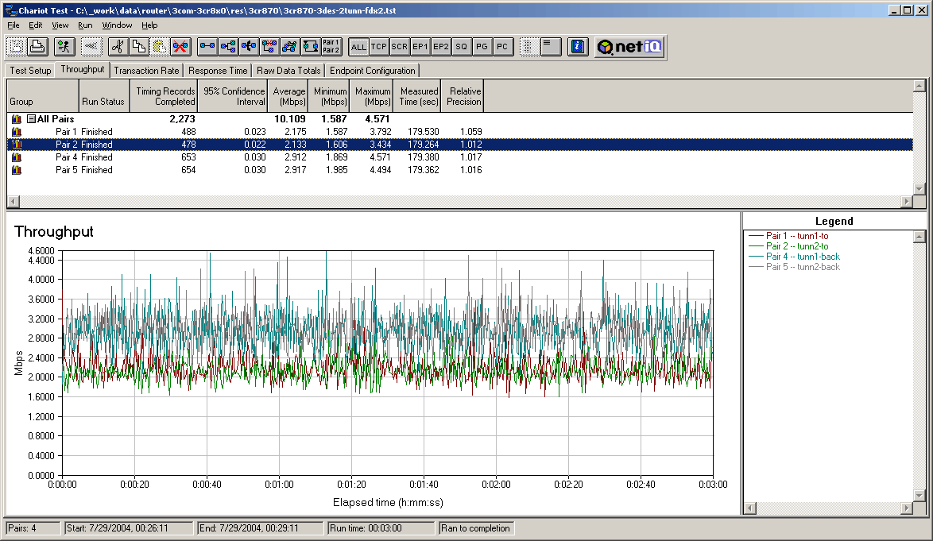The image size is (933, 541).
Task: Click the Pair 1 Pair 2 toolbar icon
Action: [331, 47]
